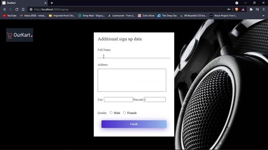Click the site info icon in address bar
Viewport: 268px width, 150px height.
(31, 9)
